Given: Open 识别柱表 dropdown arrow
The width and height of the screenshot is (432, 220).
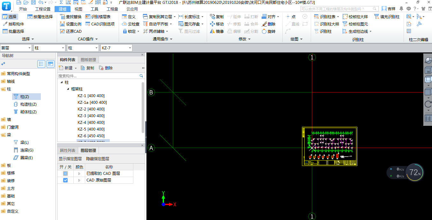Looking at the screenshot, I should (x=338, y=17).
